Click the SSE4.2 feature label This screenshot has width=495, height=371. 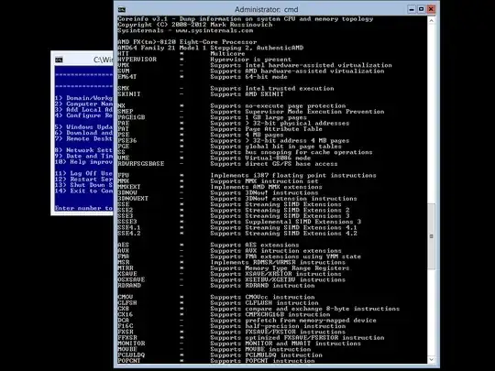click(x=129, y=234)
